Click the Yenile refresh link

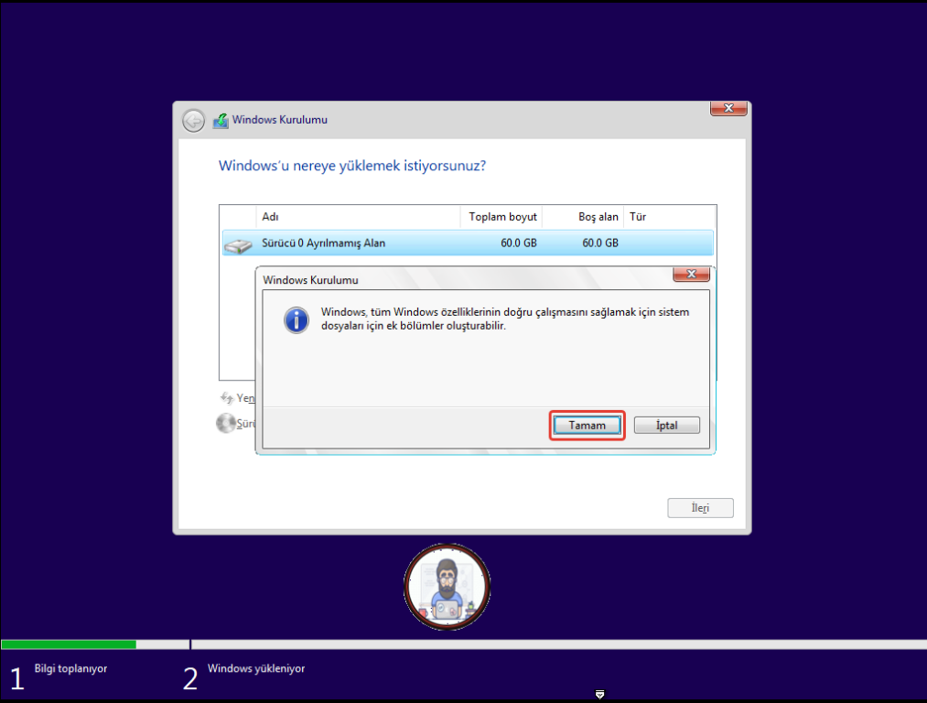click(238, 398)
